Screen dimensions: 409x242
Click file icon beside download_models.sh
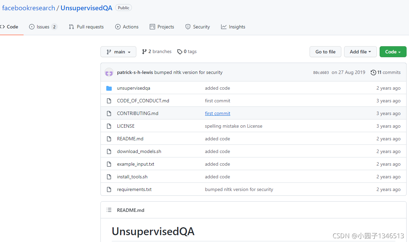109,152
